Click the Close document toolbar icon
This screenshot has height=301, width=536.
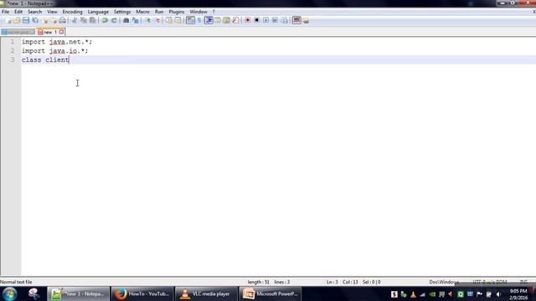coord(44,21)
